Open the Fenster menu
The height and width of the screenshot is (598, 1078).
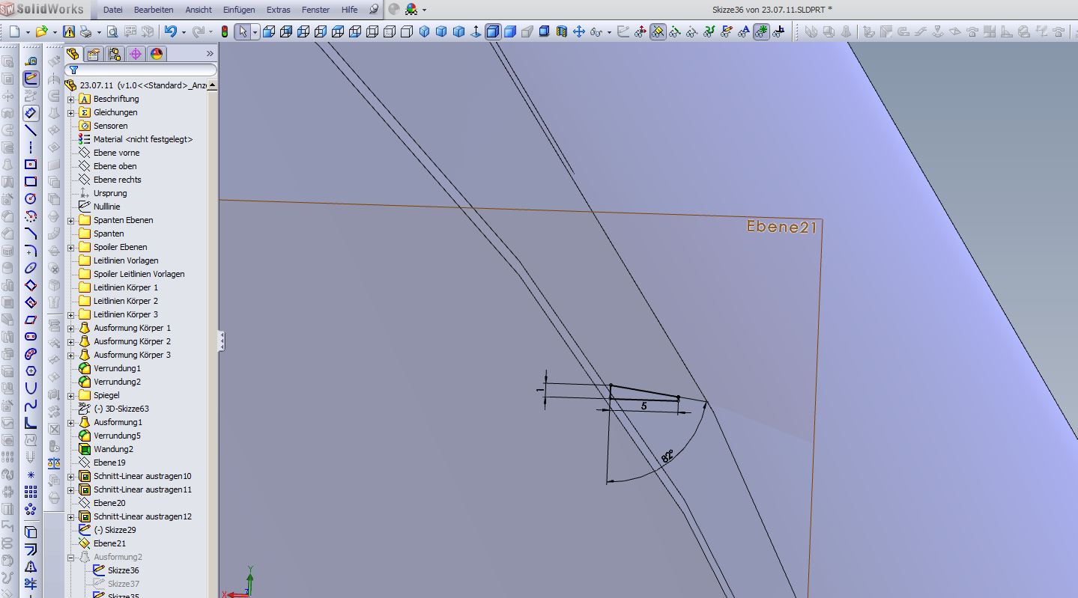click(316, 10)
